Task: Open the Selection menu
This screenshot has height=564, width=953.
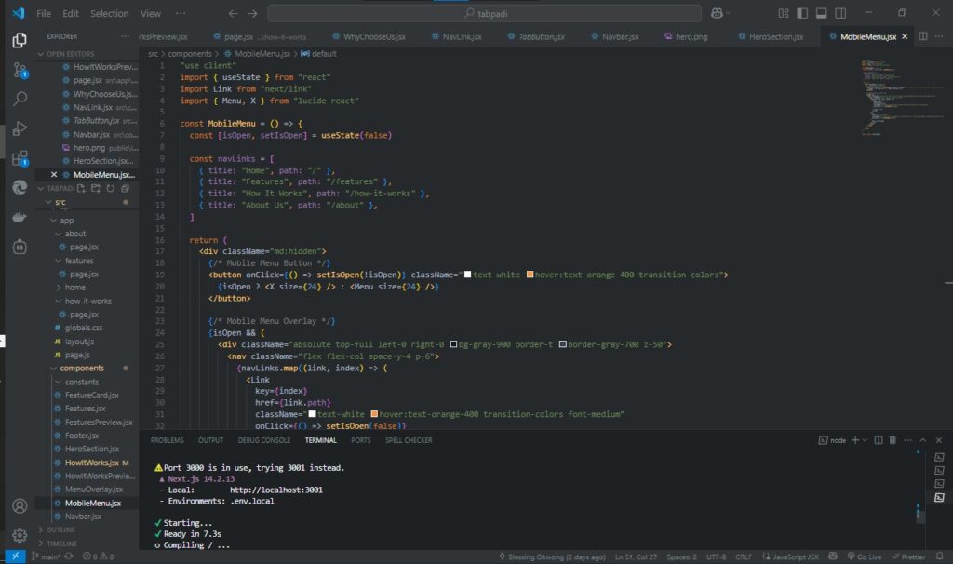Action: pyautogui.click(x=110, y=13)
